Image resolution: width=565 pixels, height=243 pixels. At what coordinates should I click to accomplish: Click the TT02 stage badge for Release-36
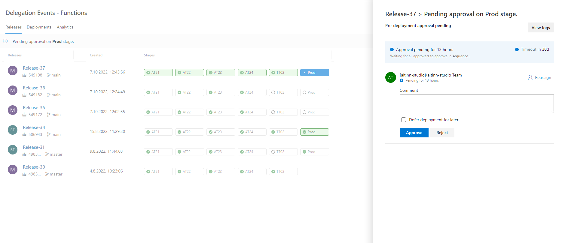coord(283,92)
